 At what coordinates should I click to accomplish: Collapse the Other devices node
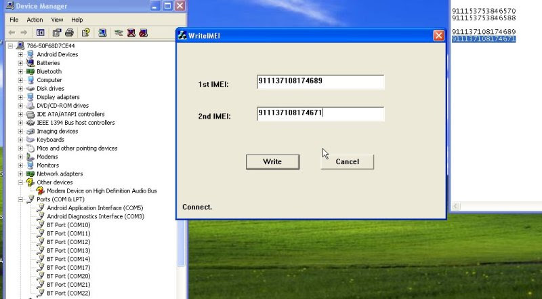pos(20,182)
